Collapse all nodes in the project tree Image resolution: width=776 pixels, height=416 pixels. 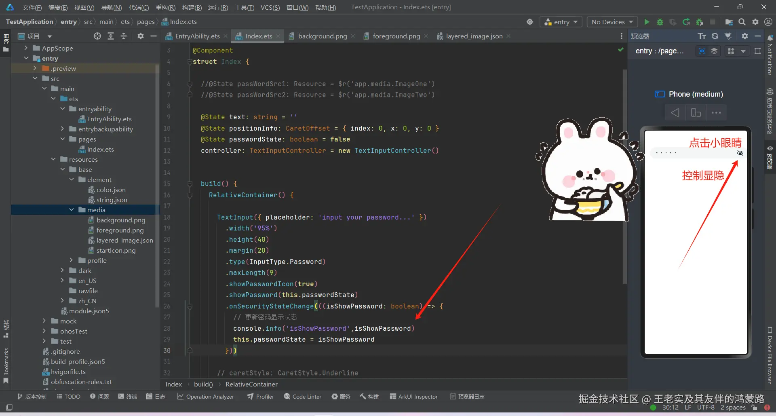(x=124, y=36)
